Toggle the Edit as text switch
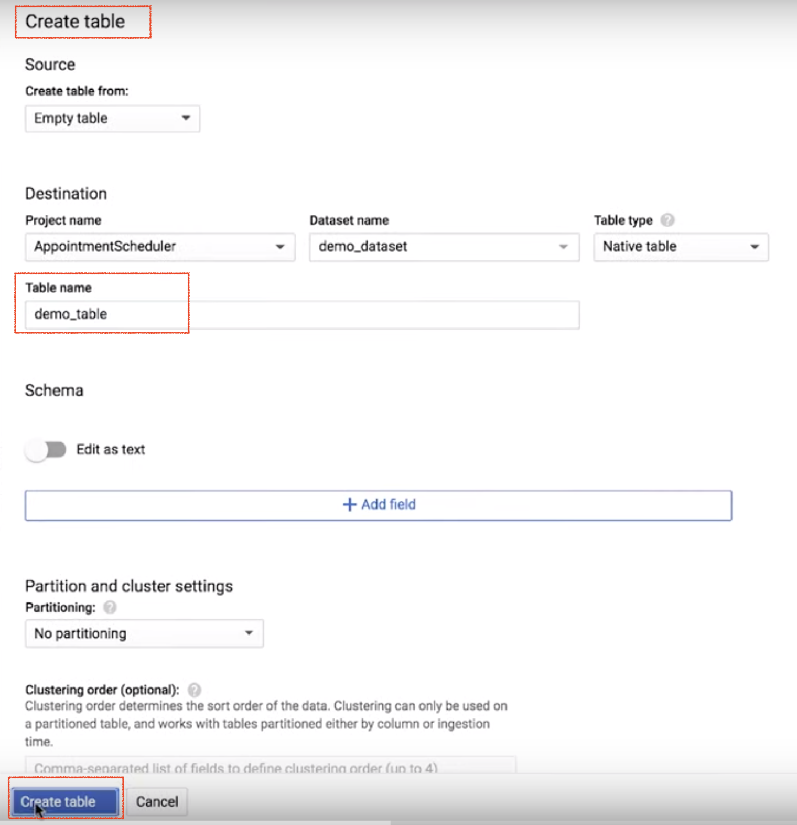797x825 pixels. 46,450
